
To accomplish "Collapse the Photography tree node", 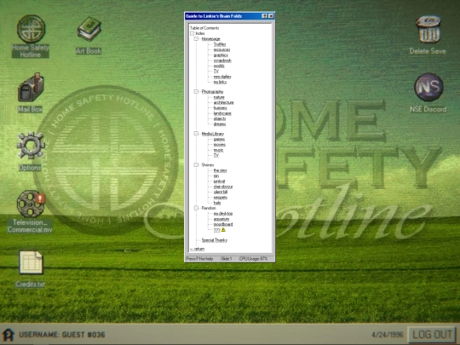I will click(x=196, y=92).
